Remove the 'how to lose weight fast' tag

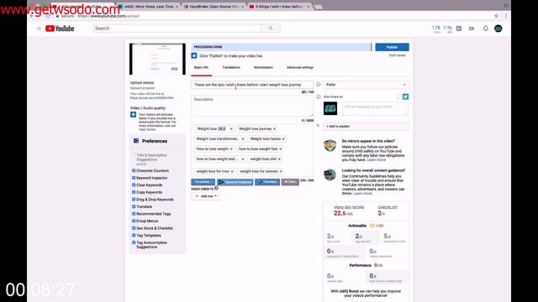tap(280, 149)
